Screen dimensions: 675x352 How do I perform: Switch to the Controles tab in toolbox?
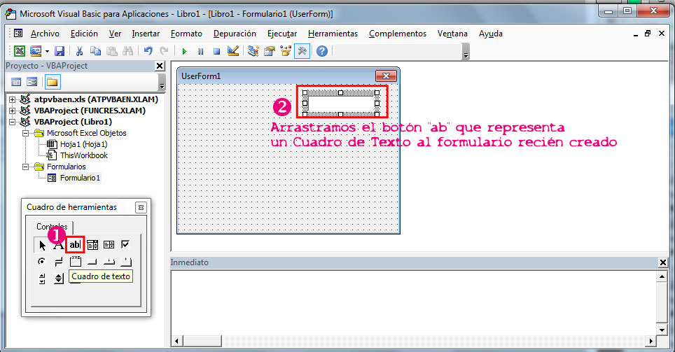[52, 226]
